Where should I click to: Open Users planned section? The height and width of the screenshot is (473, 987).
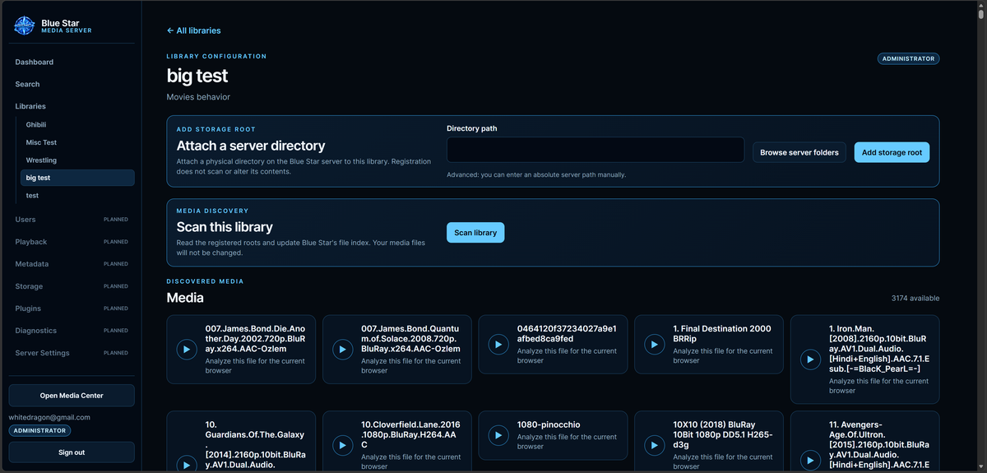tap(72, 220)
